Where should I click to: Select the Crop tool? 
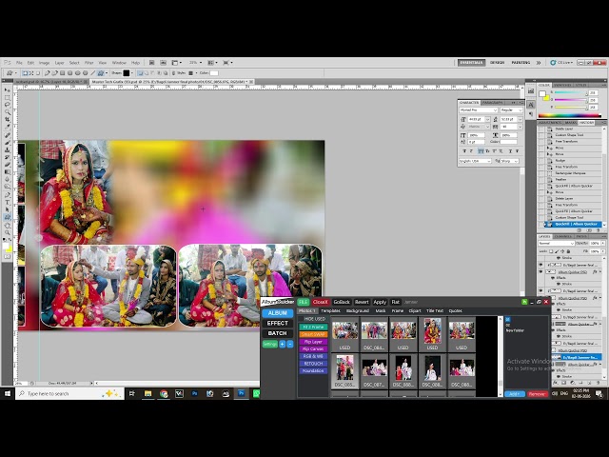[8, 119]
